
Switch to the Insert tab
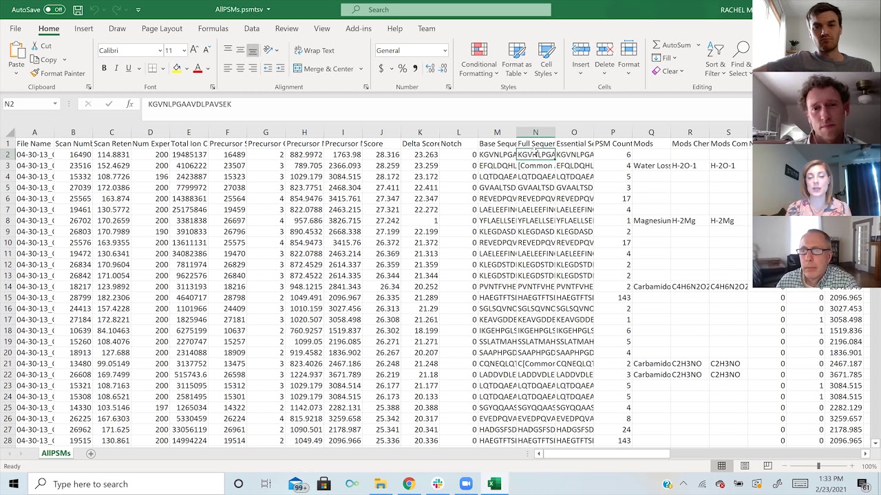coord(84,29)
